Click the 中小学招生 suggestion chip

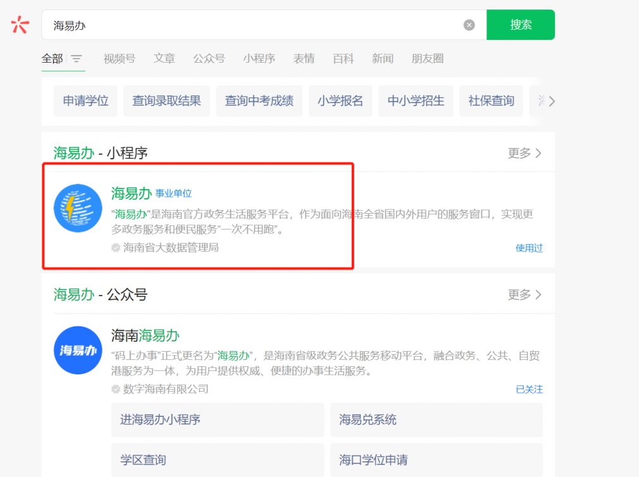416,101
